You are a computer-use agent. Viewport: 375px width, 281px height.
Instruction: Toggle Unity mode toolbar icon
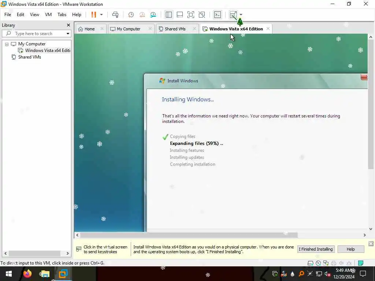[x=202, y=15]
